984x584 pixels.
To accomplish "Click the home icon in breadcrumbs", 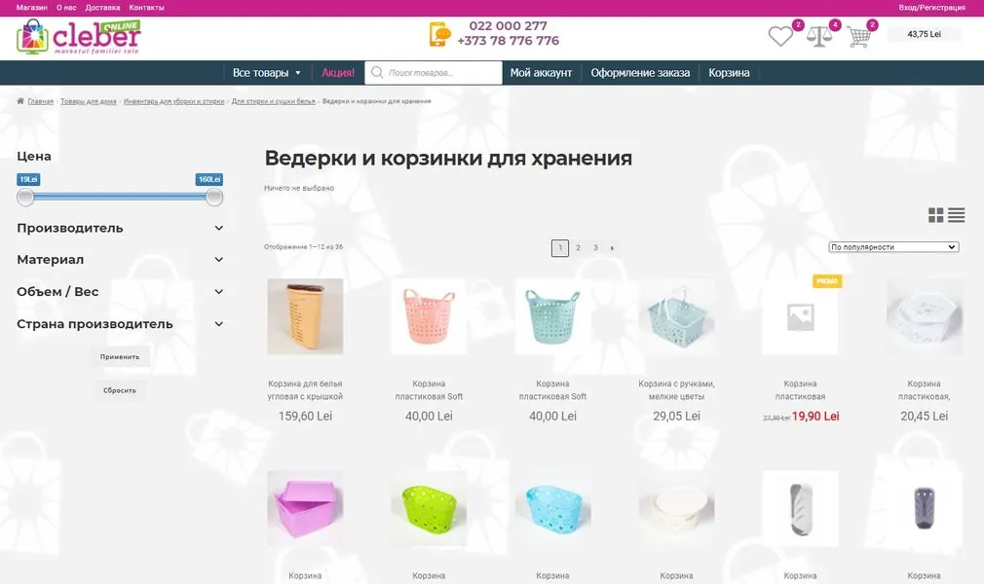I will click(x=20, y=101).
